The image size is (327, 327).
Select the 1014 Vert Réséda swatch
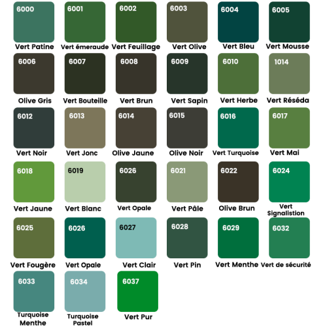pos(289,74)
